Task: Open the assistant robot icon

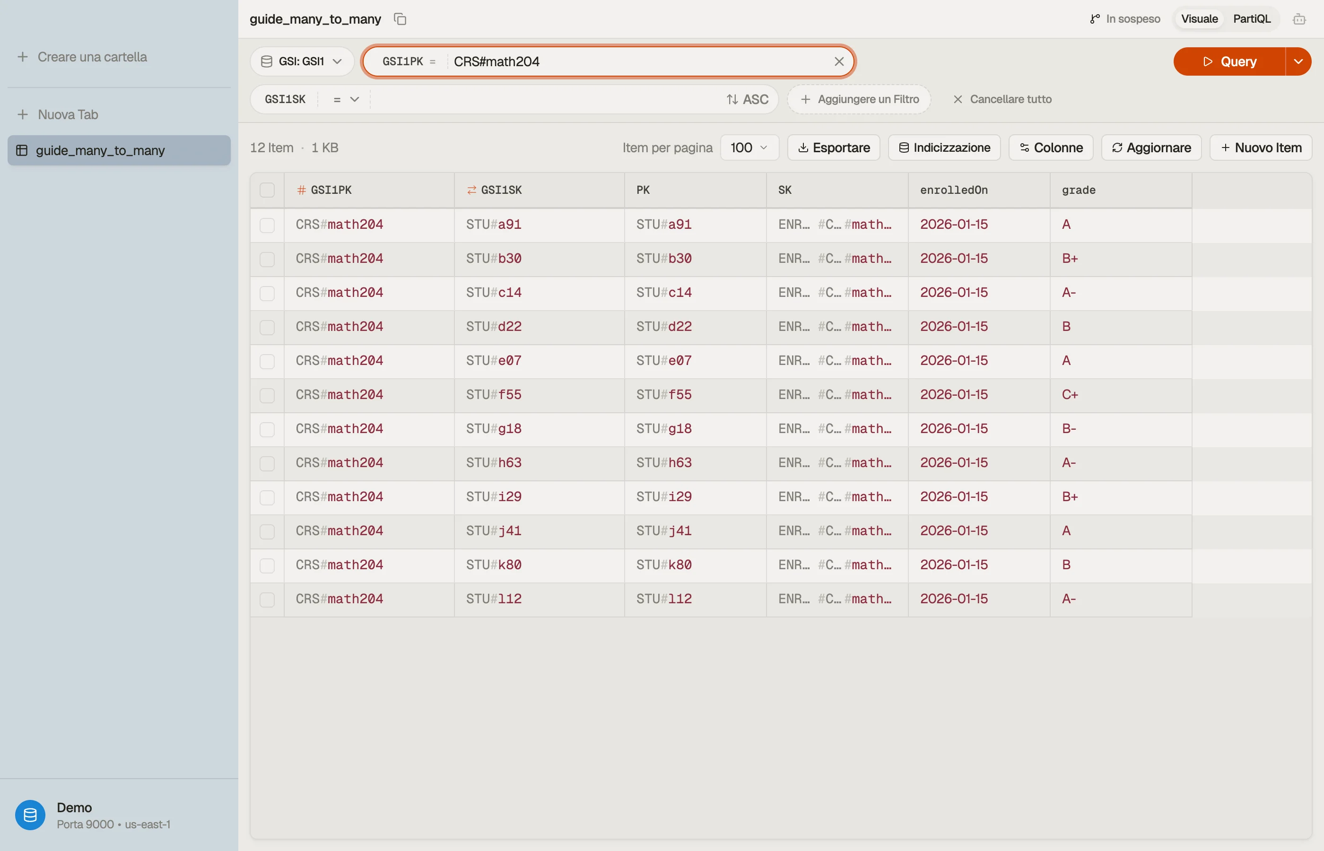Action: tap(1299, 19)
